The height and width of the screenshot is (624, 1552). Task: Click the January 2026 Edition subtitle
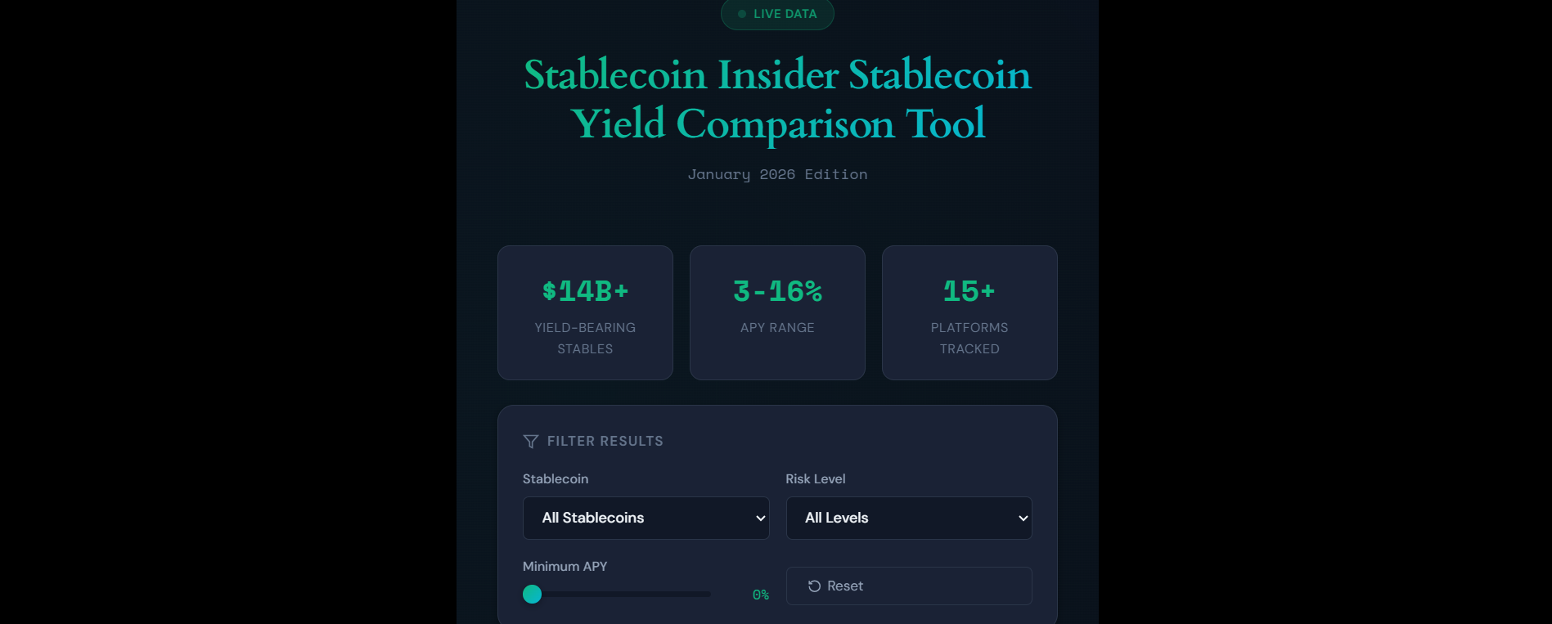[x=776, y=174]
